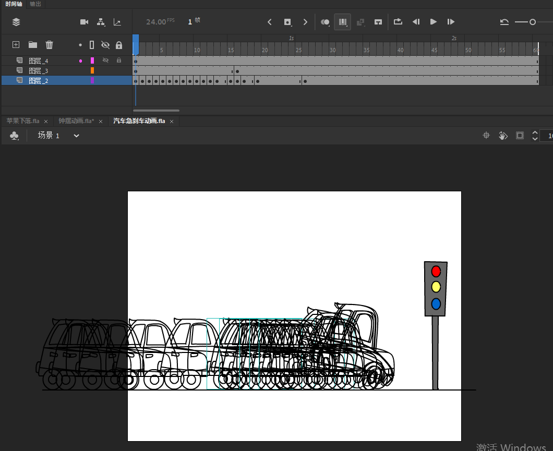The height and width of the screenshot is (451, 553).
Task: Select the 图层_3 layer
Action: (x=39, y=71)
